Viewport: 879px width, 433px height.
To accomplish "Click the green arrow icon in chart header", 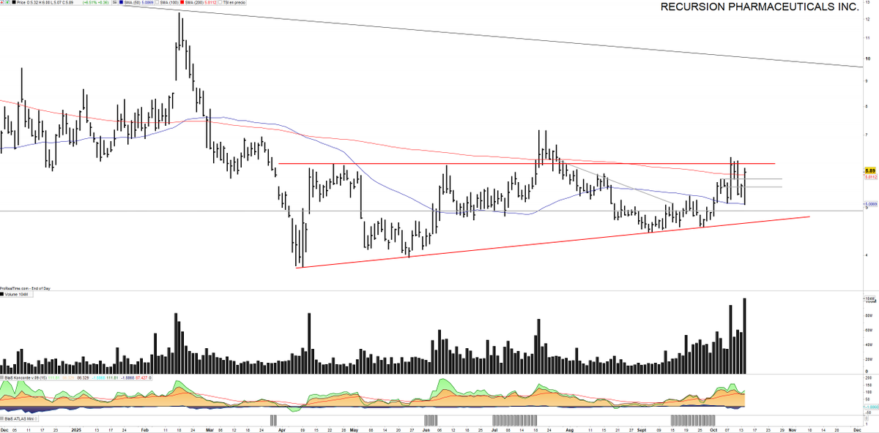I will (x=7, y=2).
